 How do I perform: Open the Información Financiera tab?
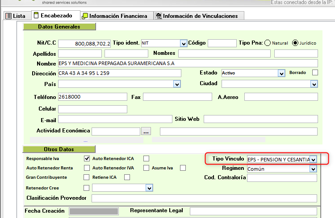[x=114, y=16]
